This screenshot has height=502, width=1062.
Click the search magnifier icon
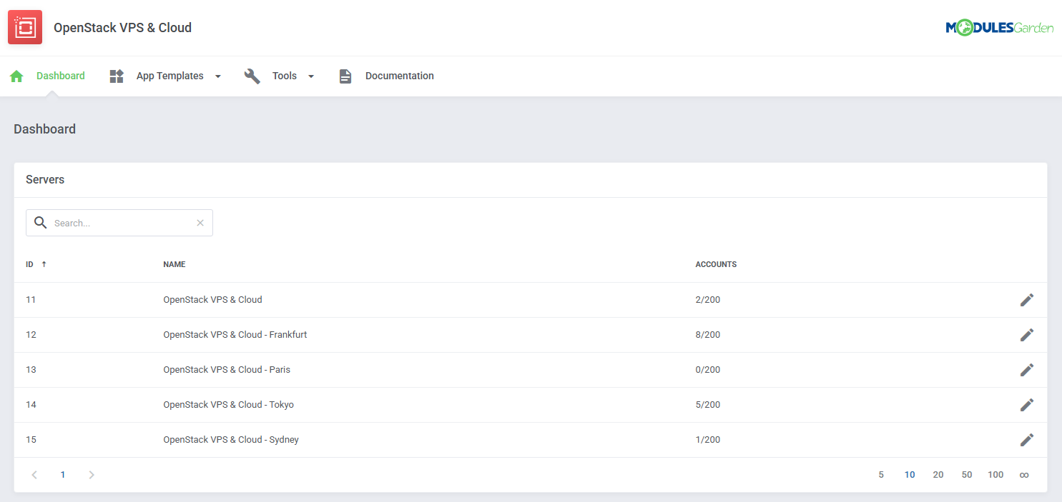click(x=41, y=222)
